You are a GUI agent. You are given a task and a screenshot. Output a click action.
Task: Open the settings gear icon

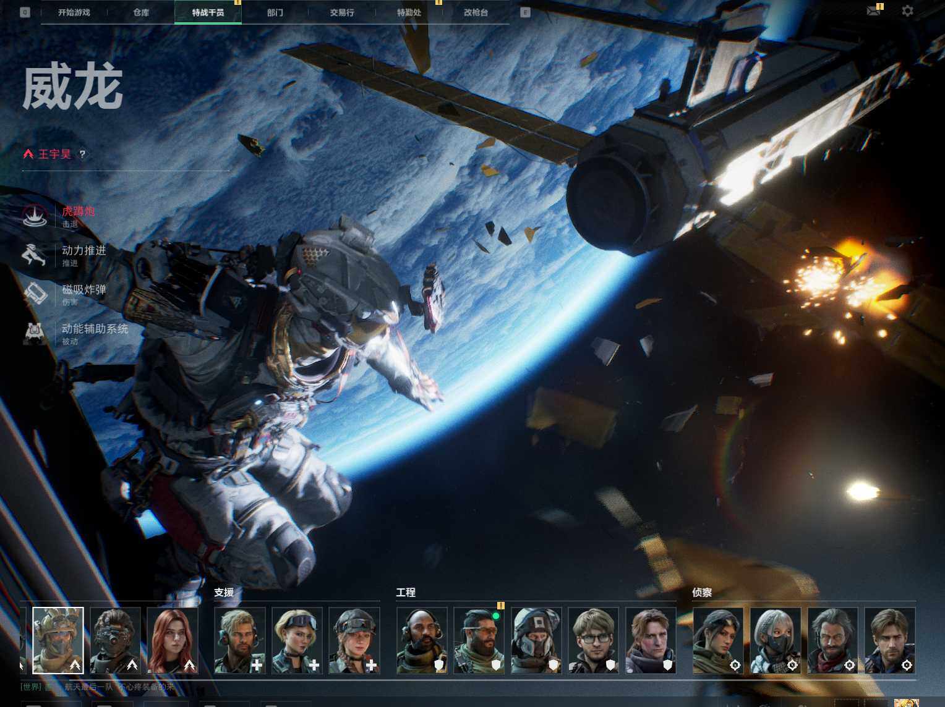907,11
